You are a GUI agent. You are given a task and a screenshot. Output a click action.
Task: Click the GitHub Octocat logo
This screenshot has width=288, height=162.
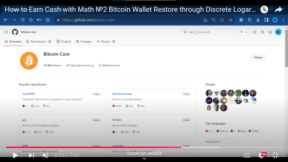(15, 32)
